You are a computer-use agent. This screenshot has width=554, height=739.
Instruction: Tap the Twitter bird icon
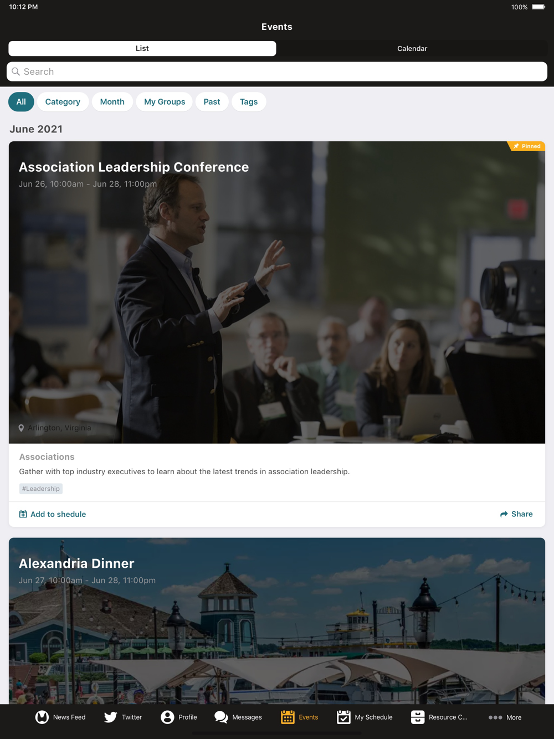111,717
